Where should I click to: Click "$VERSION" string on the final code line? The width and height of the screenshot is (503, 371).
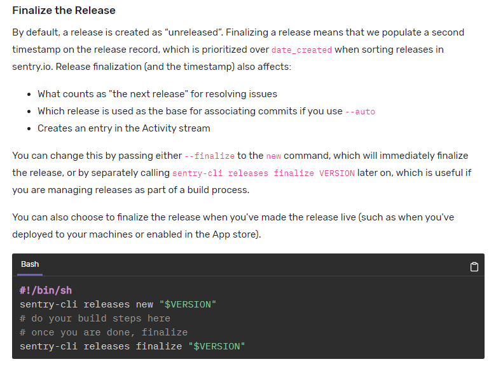coord(216,346)
